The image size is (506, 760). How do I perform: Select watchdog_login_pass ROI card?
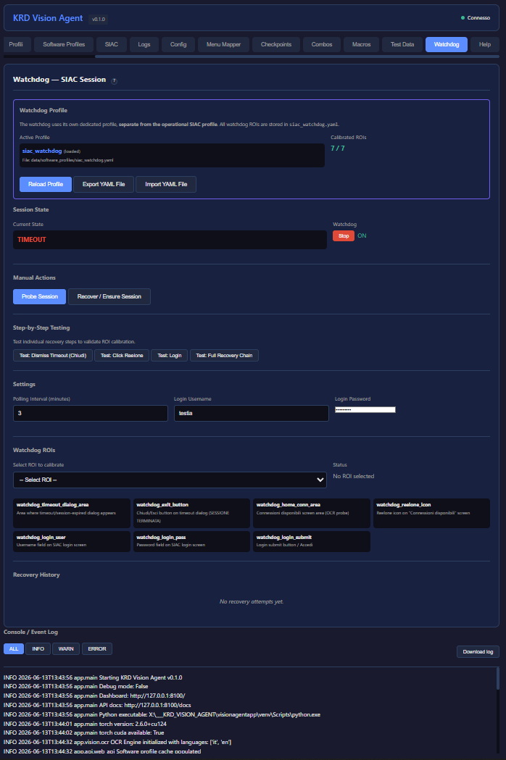point(191,541)
